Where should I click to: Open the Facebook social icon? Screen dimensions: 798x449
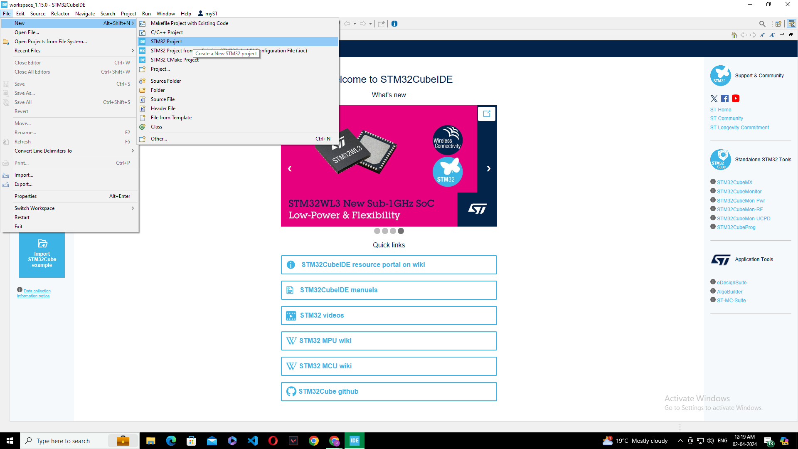click(725, 99)
